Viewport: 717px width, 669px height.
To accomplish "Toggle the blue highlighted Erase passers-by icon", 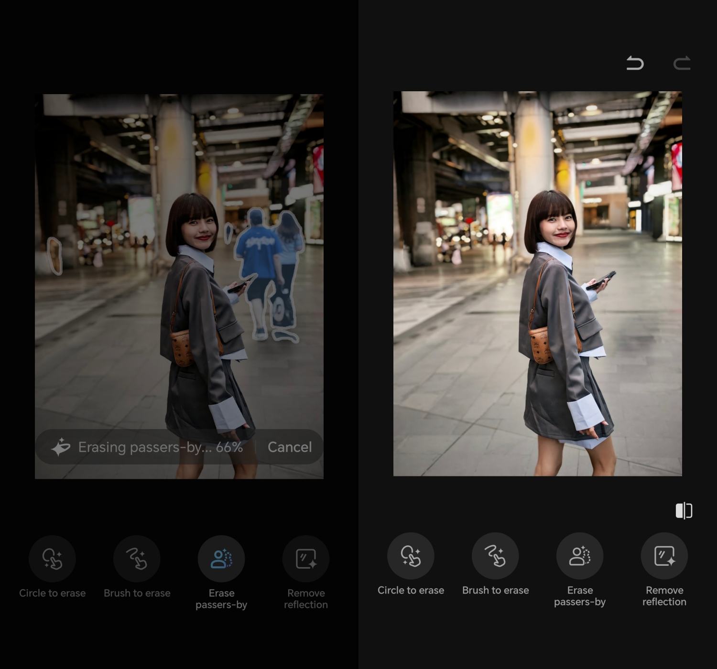I will click(221, 559).
